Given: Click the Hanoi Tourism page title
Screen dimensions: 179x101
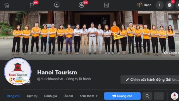Looking at the screenshot, I should tap(57, 72).
